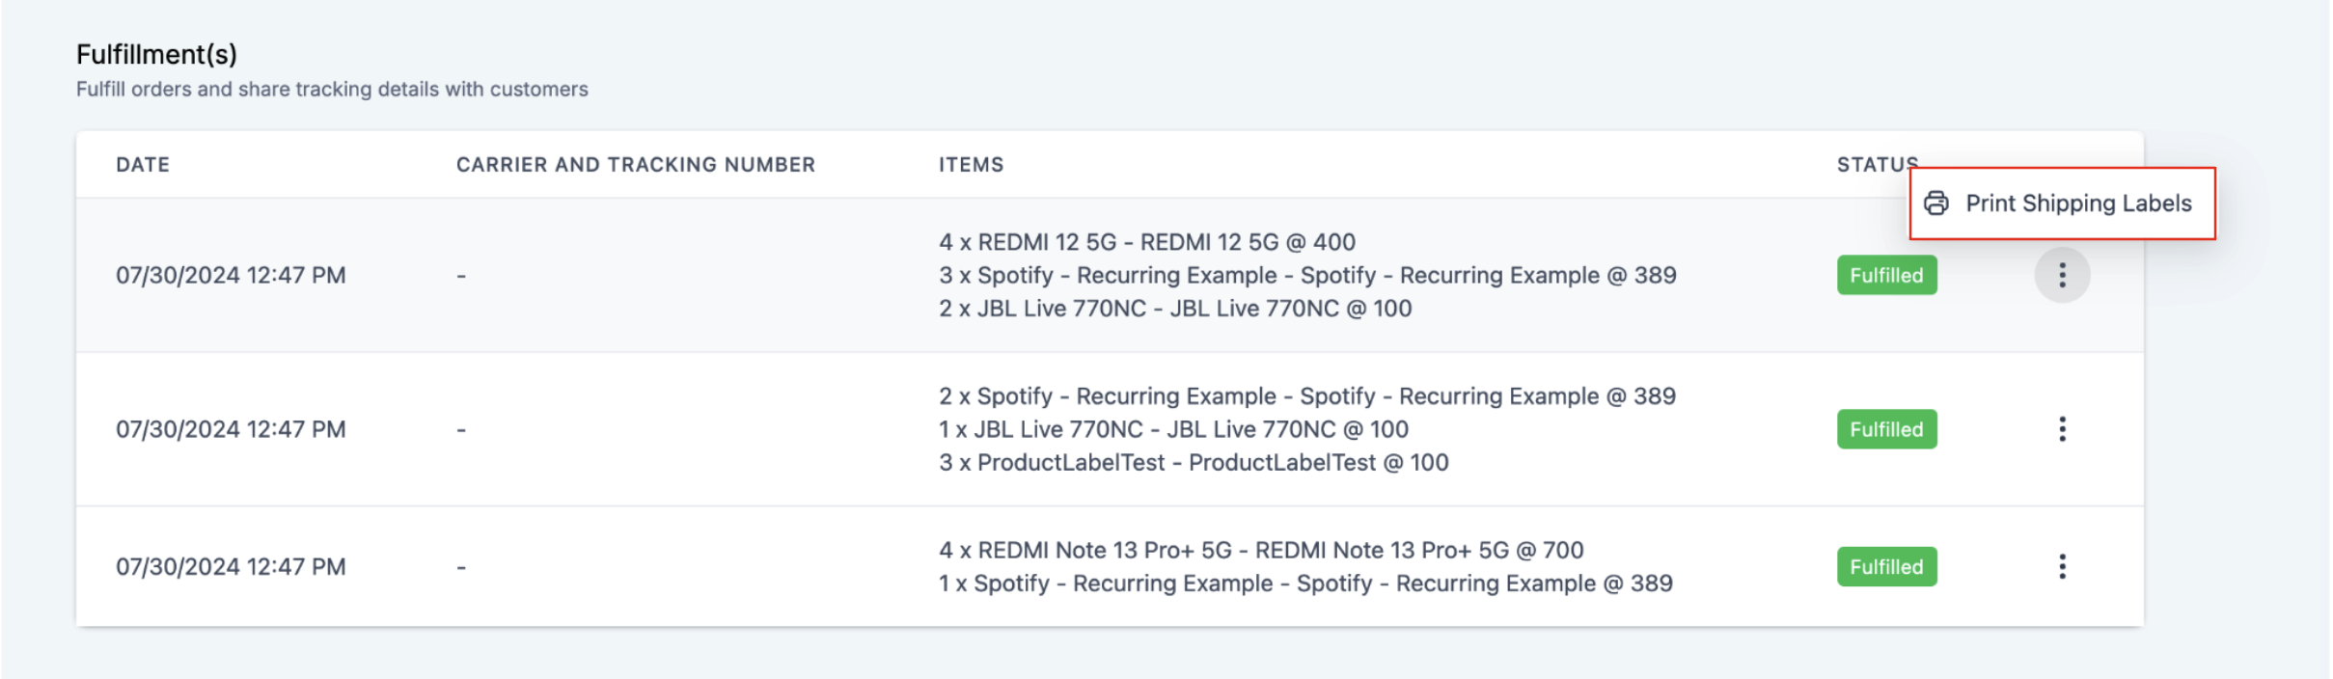Select the 3 x ProductLabelTest item line
This screenshot has height=679, width=2333.
tap(1194, 463)
